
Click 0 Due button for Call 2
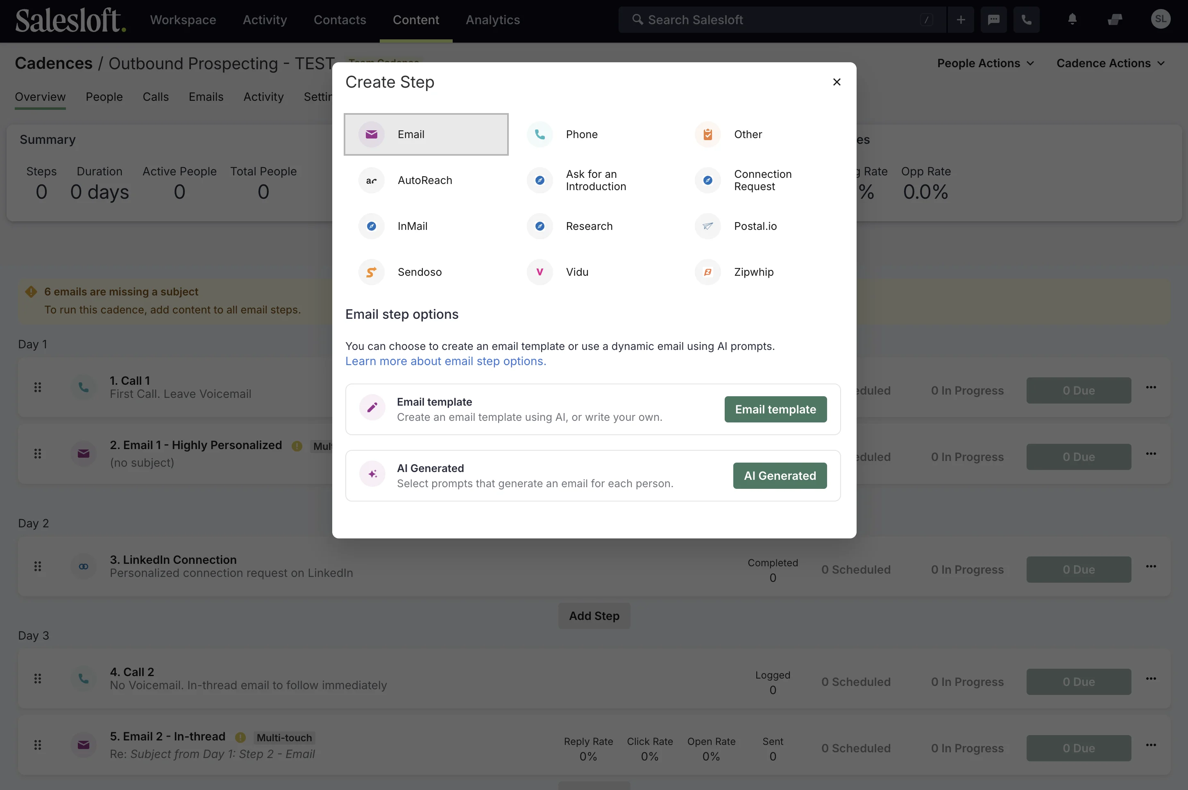1078,682
